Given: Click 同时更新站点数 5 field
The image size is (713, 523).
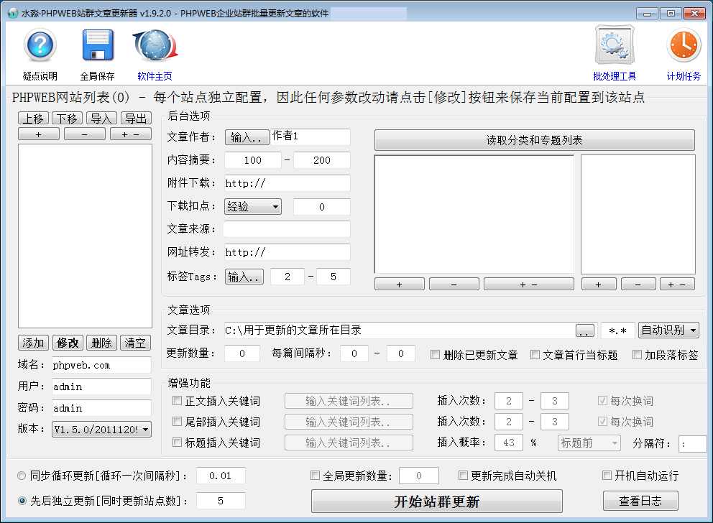Looking at the screenshot, I should coord(221,501).
